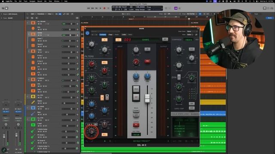Open the plugin preset name dropdown
The image size is (275, 154).
(105, 31)
